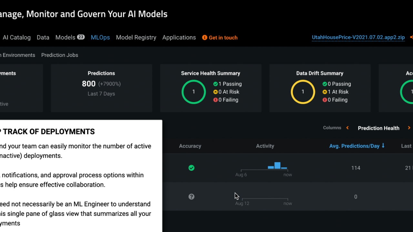Click the orange info icon beside Get in touch
The width and height of the screenshot is (413, 232).
click(204, 37)
